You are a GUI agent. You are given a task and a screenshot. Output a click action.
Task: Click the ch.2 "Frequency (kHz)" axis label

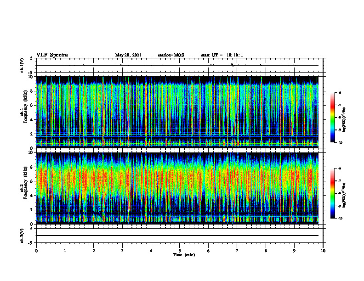(25, 183)
